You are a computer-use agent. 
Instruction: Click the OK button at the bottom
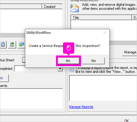click(x=126, y=120)
